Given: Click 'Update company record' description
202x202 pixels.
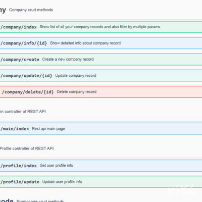Looking at the screenshot, I should coord(76,76).
